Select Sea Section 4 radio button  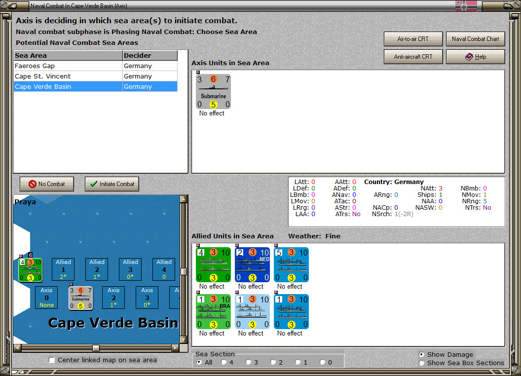[224, 361]
